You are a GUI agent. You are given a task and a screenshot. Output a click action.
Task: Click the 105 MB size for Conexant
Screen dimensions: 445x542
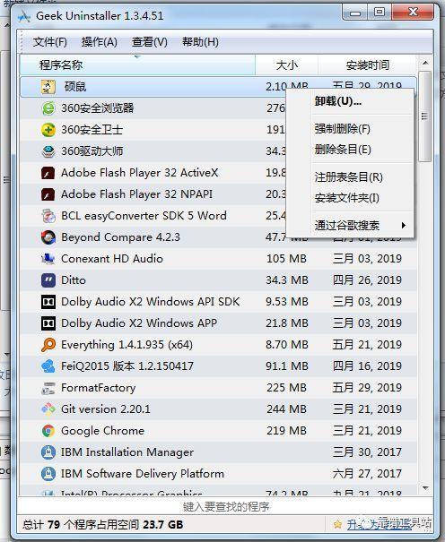(286, 259)
